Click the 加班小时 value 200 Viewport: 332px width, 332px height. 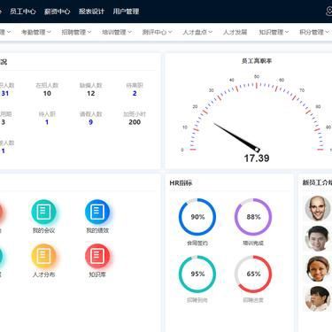[x=135, y=122]
